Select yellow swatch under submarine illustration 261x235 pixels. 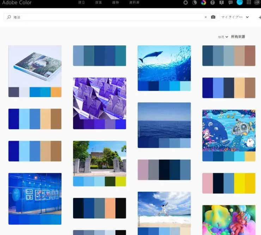(x=250, y=156)
